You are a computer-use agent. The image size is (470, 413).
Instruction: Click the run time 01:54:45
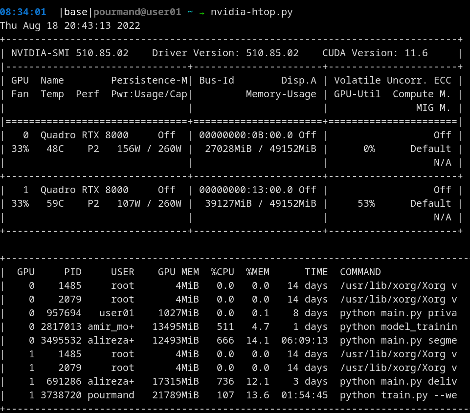pyautogui.click(x=305, y=395)
